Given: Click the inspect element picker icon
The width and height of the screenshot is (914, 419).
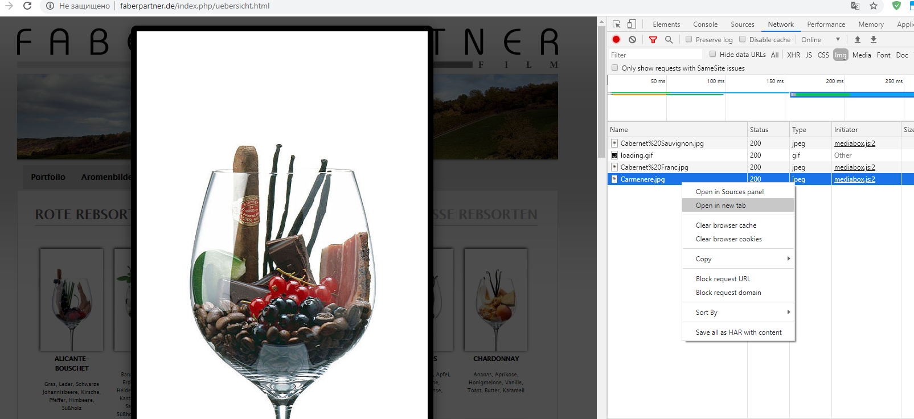Looking at the screenshot, I should 616,24.
